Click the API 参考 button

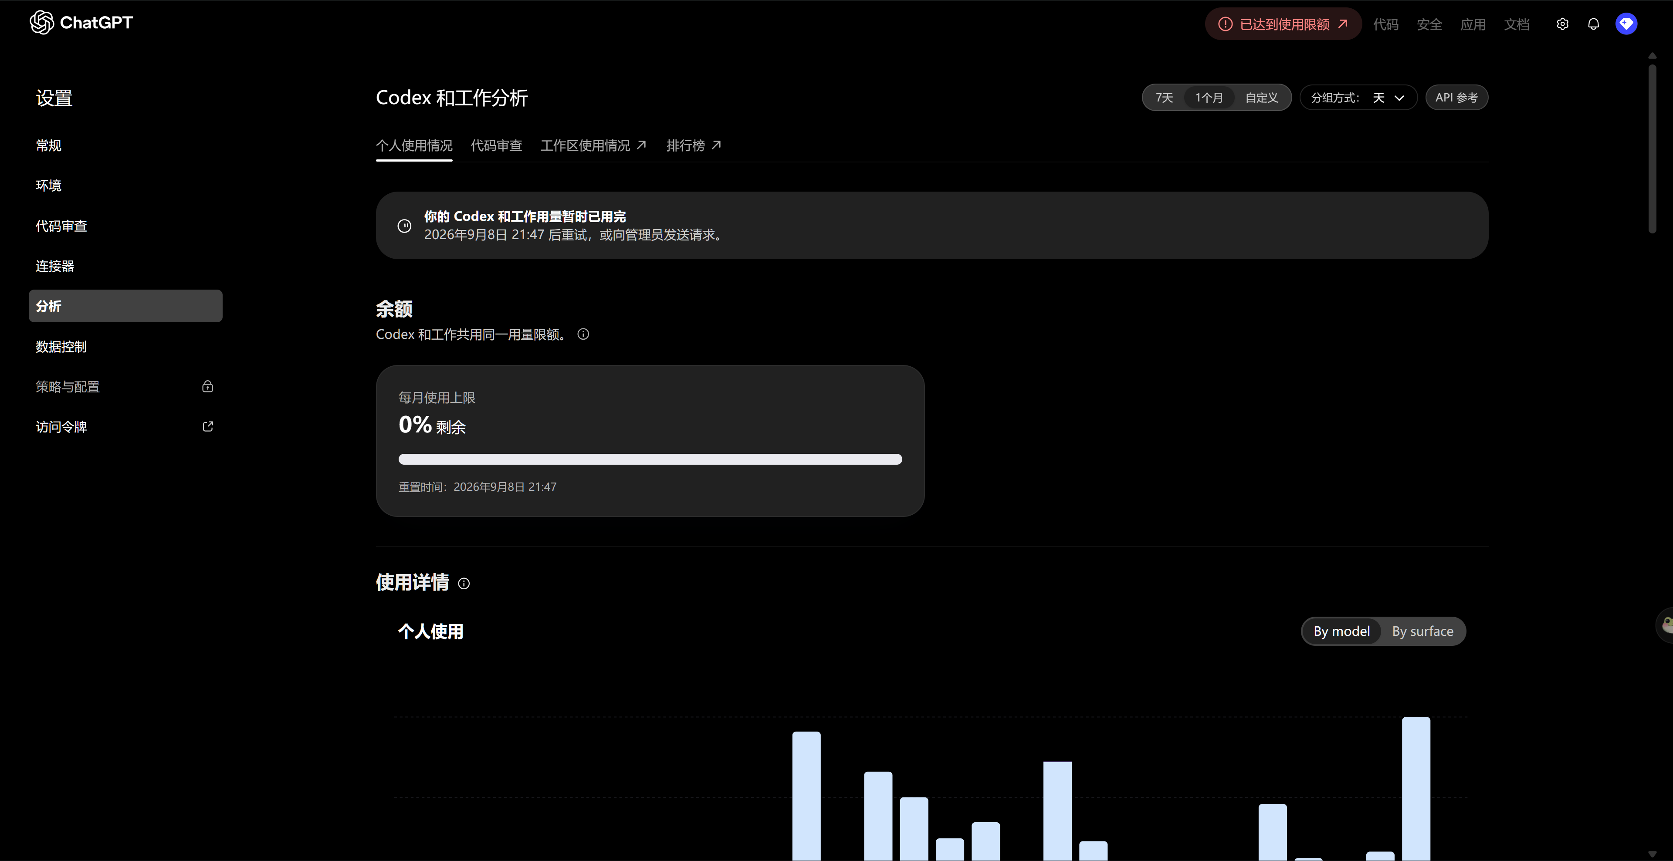click(x=1457, y=98)
